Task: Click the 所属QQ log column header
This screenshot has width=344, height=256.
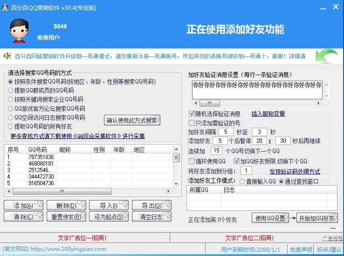Action: pos(204,190)
